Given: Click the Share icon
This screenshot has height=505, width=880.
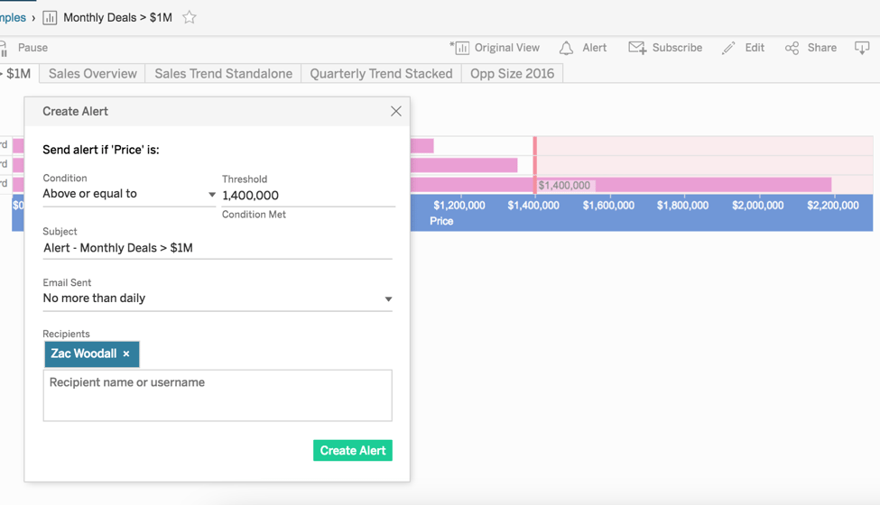Looking at the screenshot, I should tap(792, 48).
